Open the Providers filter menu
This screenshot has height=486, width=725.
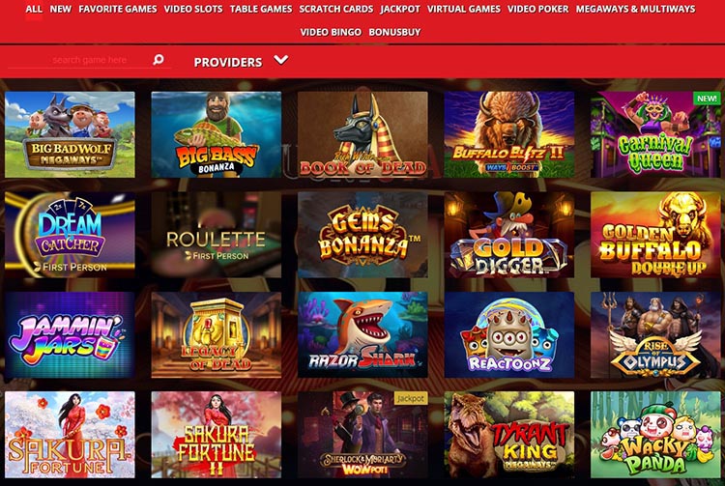(x=228, y=62)
